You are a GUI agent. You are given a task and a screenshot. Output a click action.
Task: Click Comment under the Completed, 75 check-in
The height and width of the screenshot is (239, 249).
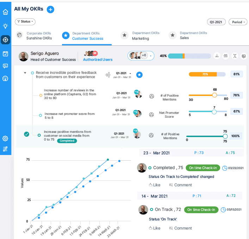pyautogui.click(x=181, y=185)
